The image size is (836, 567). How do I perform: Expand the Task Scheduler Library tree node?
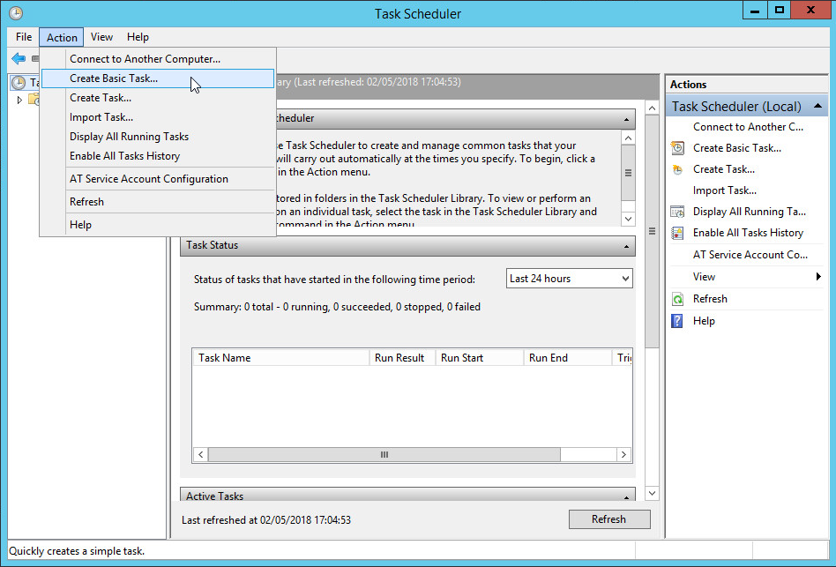(18, 99)
